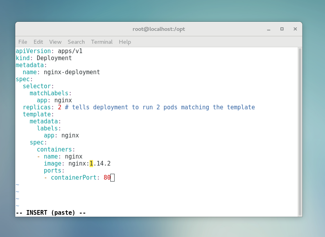Click the highlighted '1' in the nginx image version

pos(91,164)
